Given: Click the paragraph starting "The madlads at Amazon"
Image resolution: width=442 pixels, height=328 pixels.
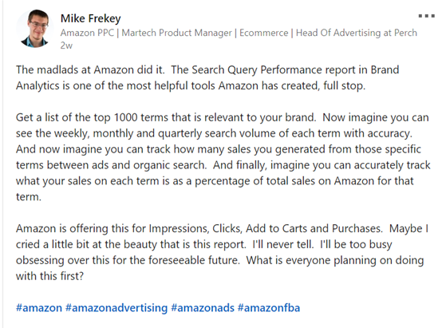Looking at the screenshot, I should pyautogui.click(x=207, y=77).
